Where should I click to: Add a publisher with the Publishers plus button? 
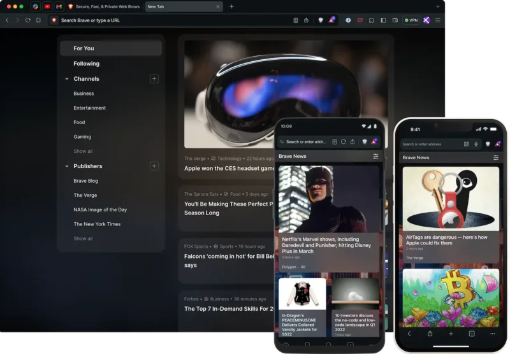[x=154, y=166]
